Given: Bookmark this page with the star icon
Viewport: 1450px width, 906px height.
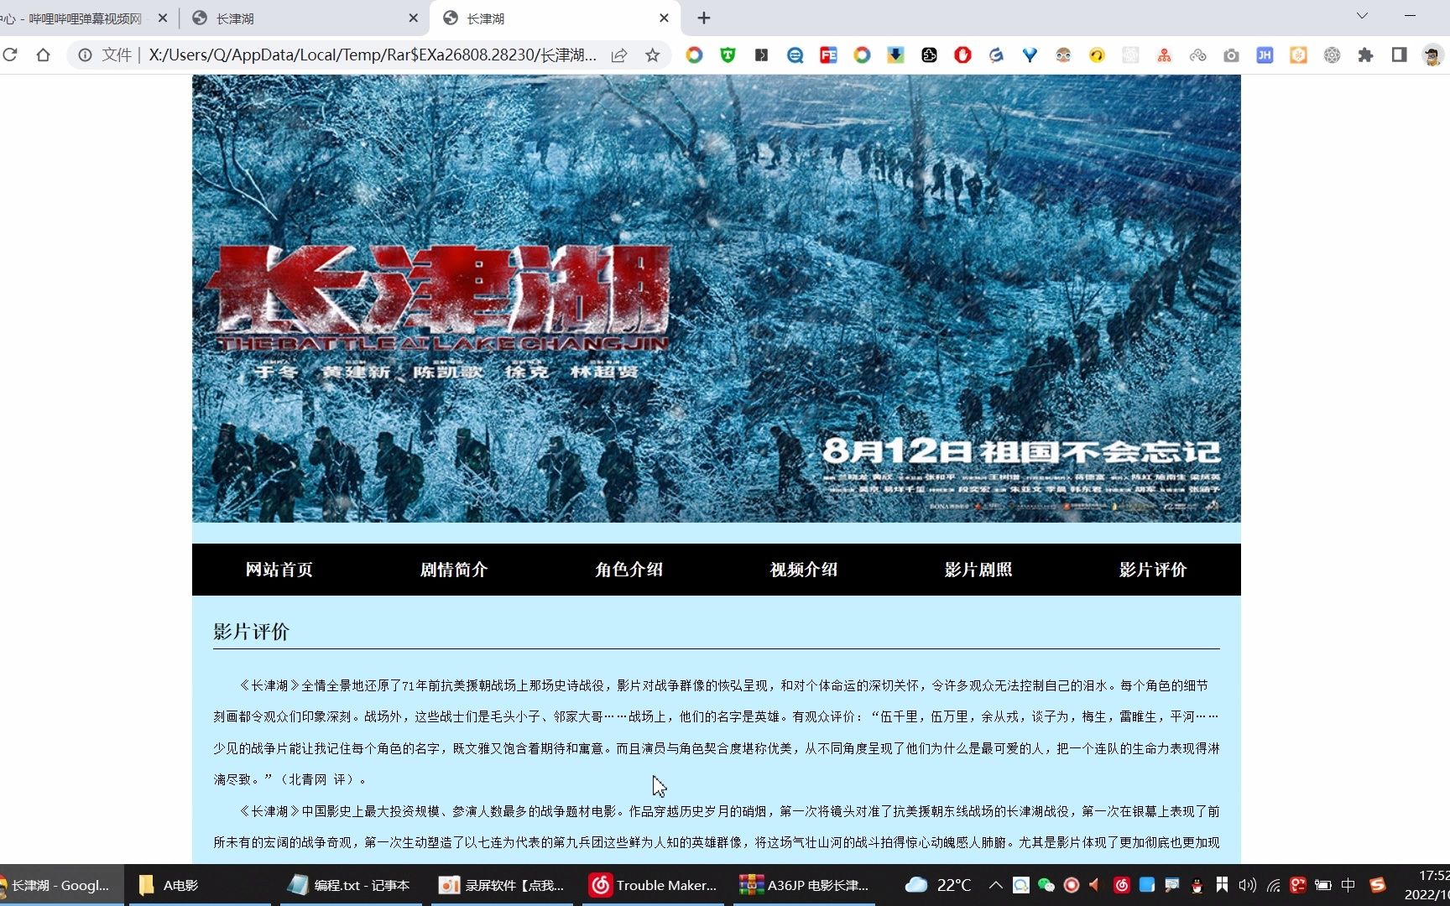Looking at the screenshot, I should tap(652, 55).
